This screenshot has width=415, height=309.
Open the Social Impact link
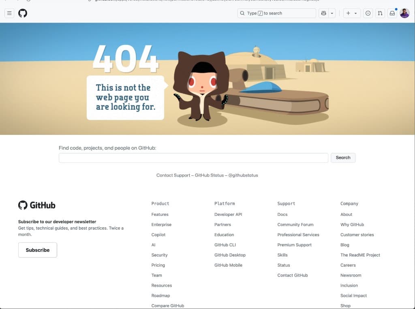[353, 296]
